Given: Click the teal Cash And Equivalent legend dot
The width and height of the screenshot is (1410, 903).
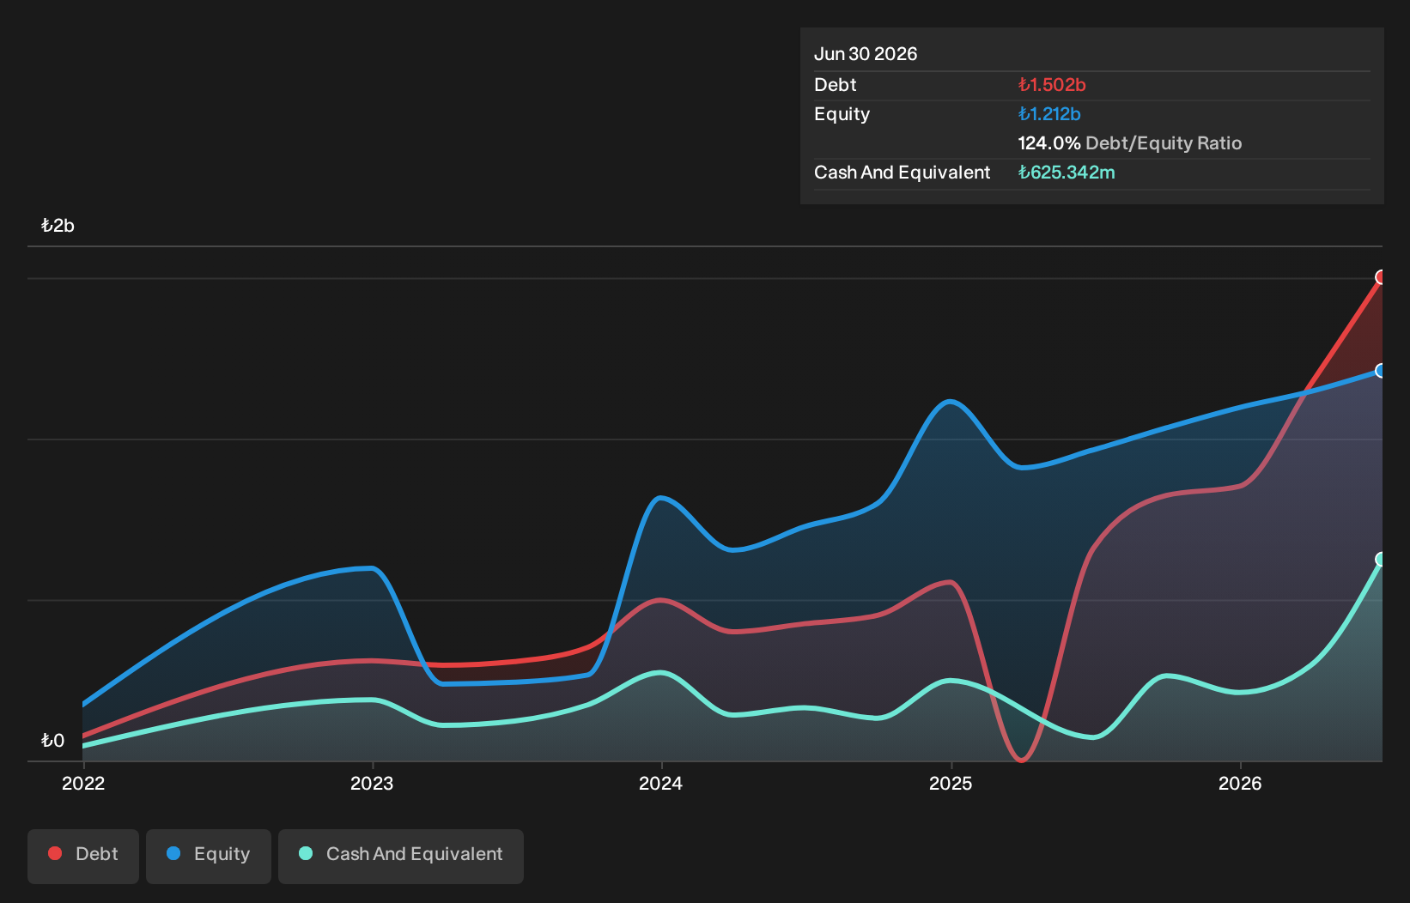Looking at the screenshot, I should pyautogui.click(x=306, y=853).
